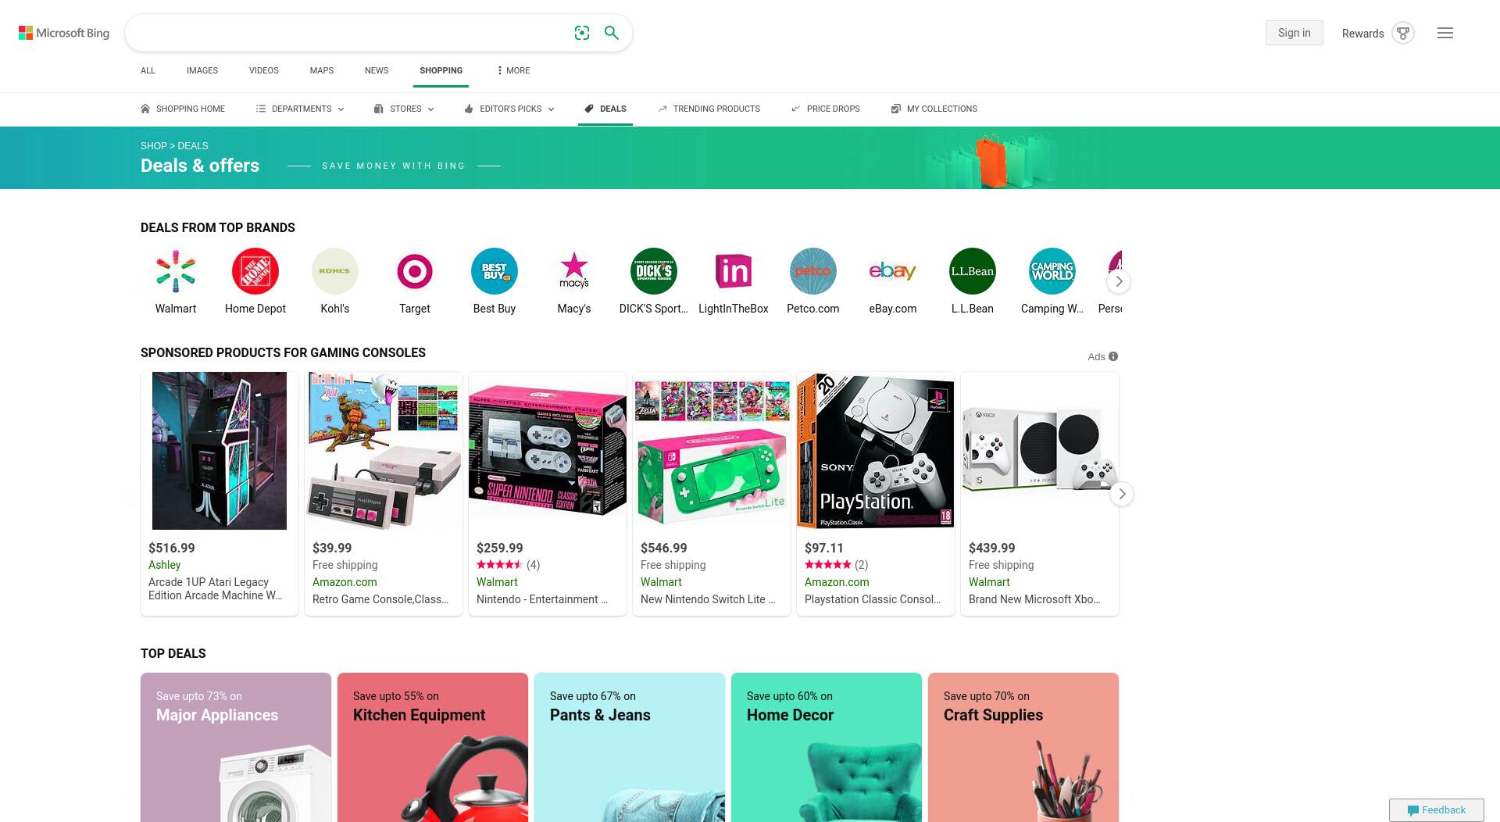Open the eBay.com brand logo
This screenshot has height=822, width=1500.
892,271
